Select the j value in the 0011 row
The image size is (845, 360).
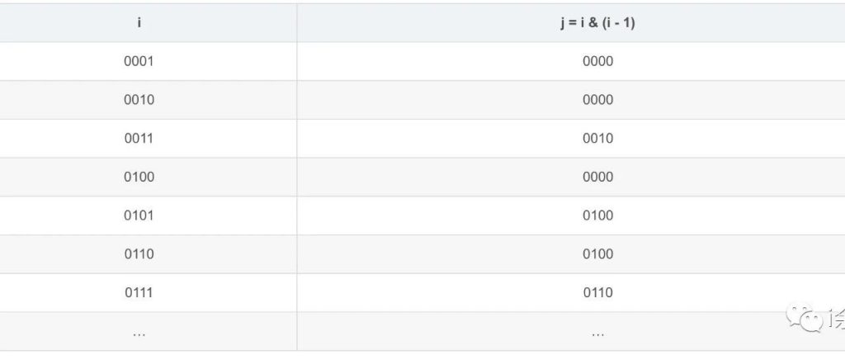597,138
